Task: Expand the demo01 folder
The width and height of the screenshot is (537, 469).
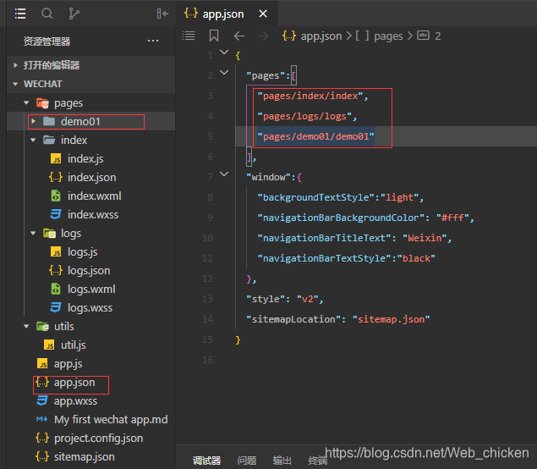Action: [33, 121]
